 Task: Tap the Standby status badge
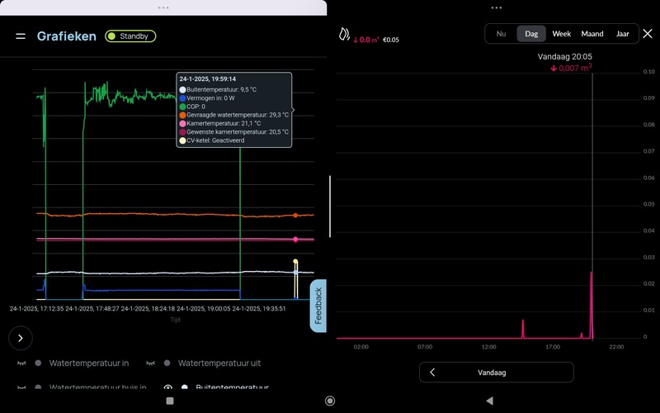pos(130,36)
